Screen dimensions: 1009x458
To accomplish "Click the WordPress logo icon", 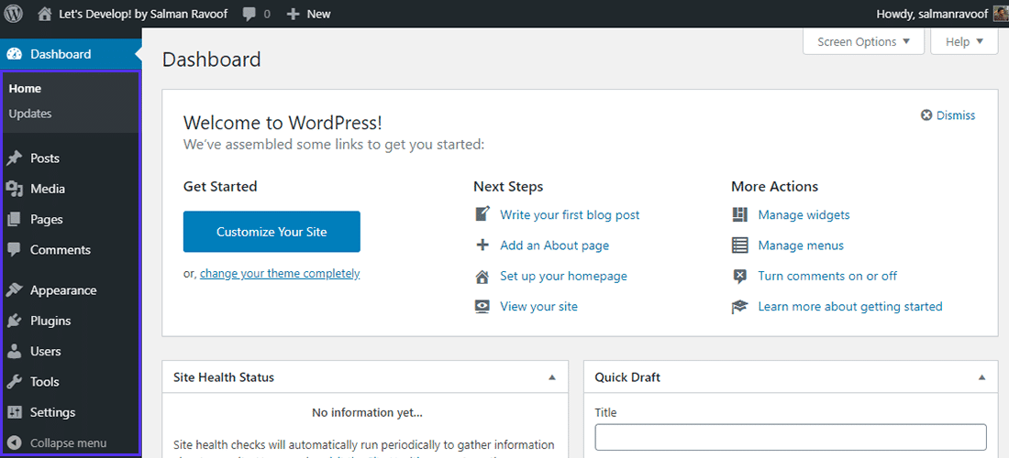I will click(14, 14).
